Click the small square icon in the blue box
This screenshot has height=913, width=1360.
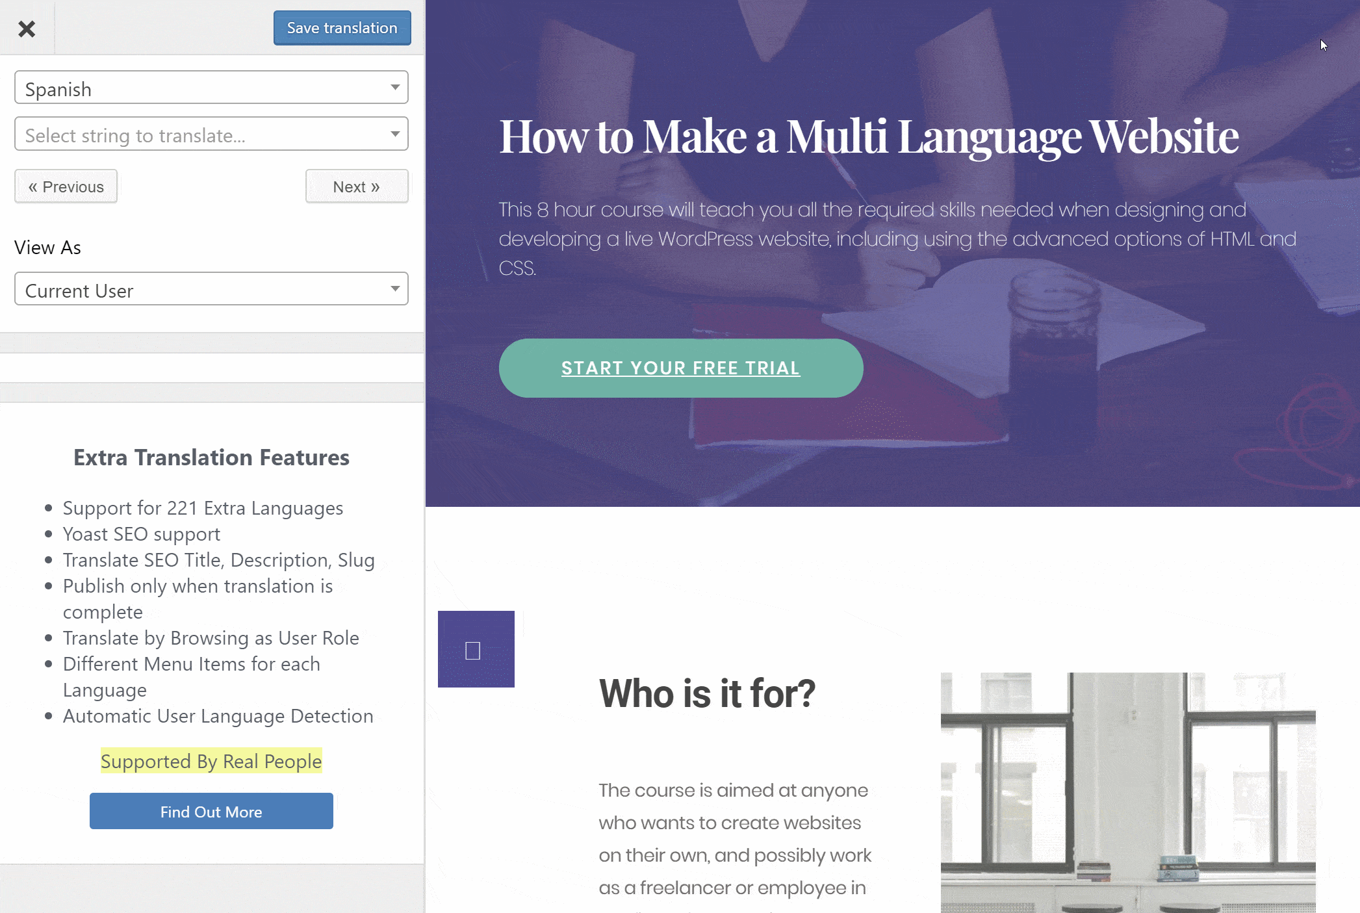472,650
